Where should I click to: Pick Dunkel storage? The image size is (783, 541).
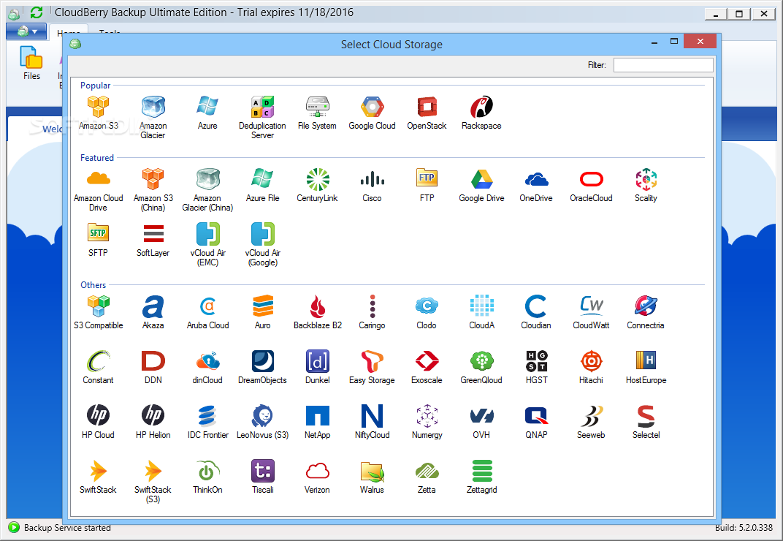318,368
